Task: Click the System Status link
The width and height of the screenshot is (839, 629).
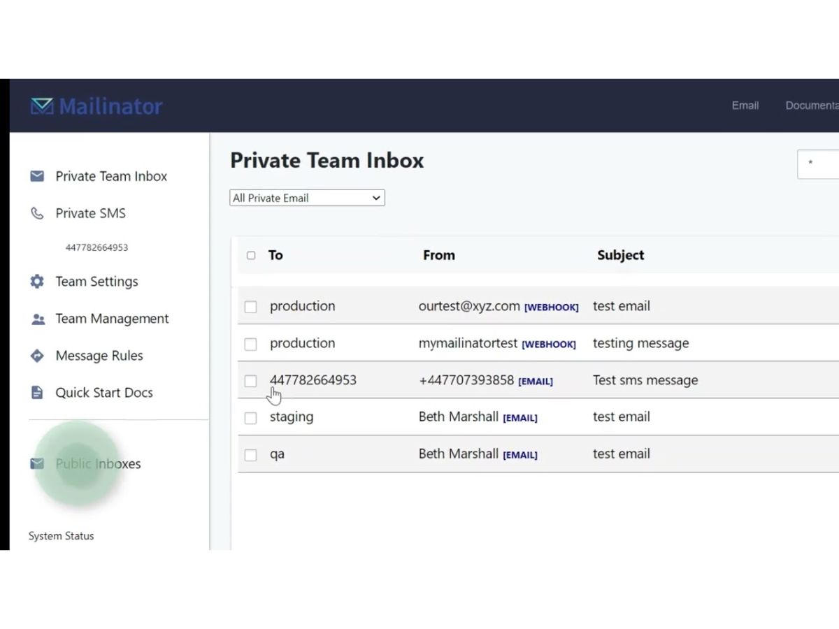Action: (61, 536)
